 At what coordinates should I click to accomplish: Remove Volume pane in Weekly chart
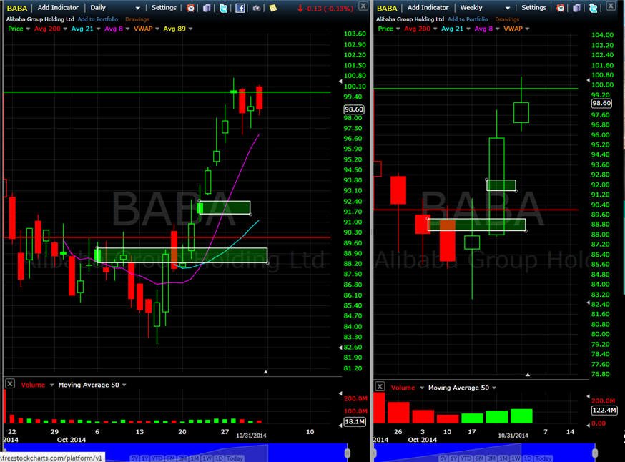click(380, 387)
